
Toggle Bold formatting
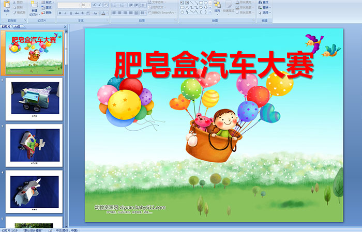(x=60, y=13)
